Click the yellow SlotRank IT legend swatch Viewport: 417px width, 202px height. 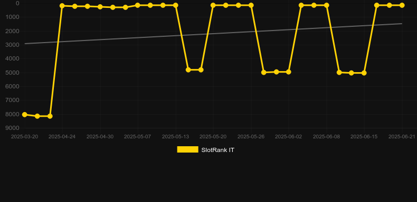pos(188,149)
